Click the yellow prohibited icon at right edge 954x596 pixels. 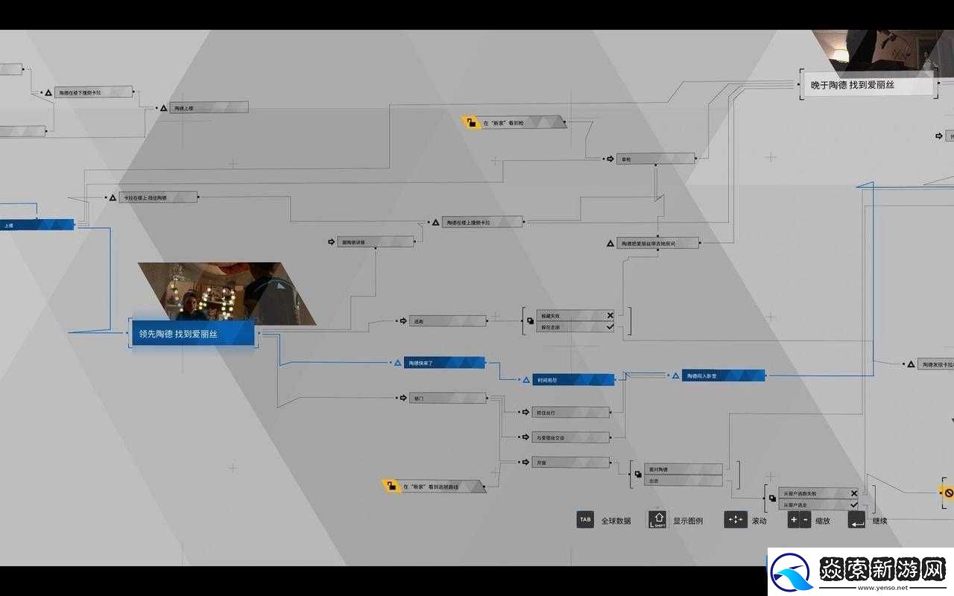[948, 492]
